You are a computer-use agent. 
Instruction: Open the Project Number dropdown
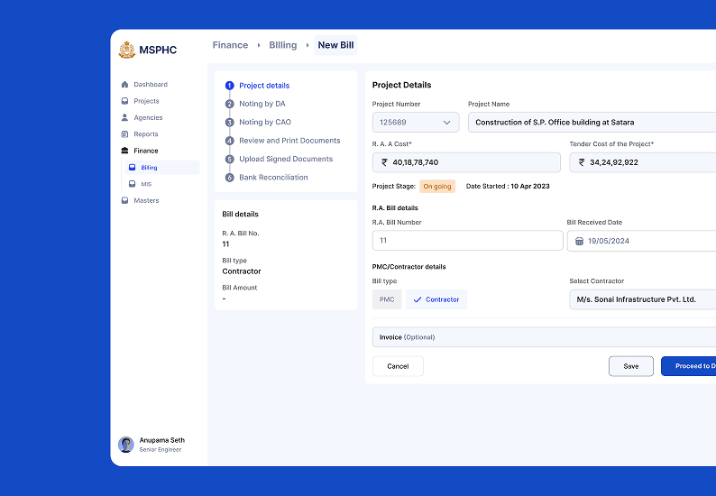(415, 123)
